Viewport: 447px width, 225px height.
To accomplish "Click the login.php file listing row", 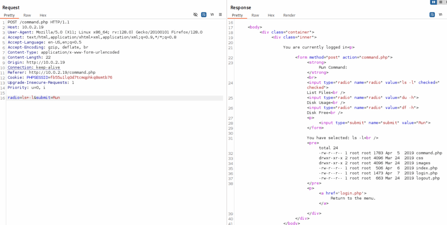I will point(378,174).
